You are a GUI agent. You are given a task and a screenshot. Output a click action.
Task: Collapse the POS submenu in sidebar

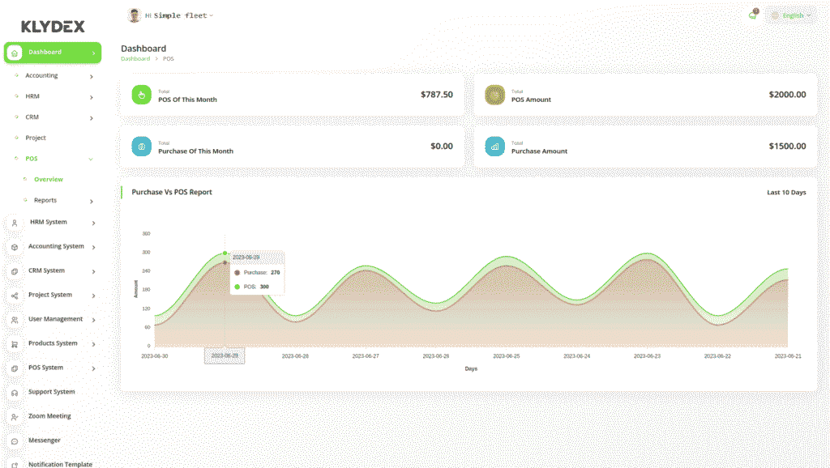pyautogui.click(x=91, y=160)
